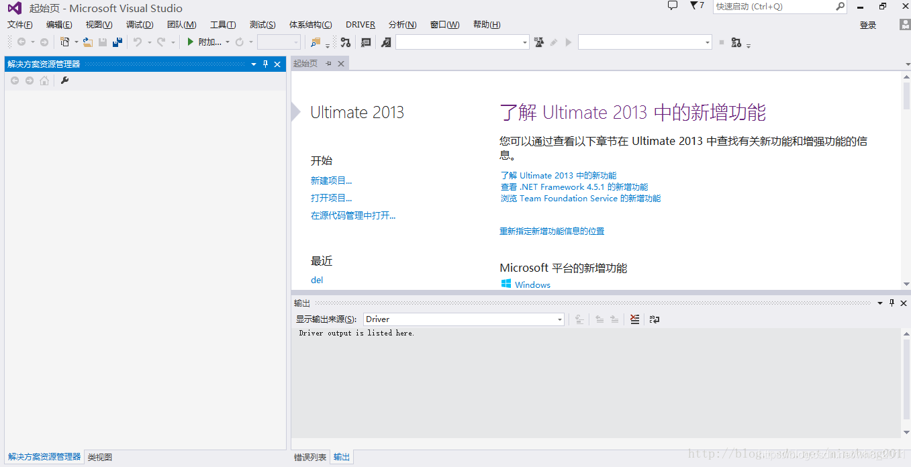The height and width of the screenshot is (467, 911).
Task: Open the combo box right of the flask icon
Action: [645, 42]
